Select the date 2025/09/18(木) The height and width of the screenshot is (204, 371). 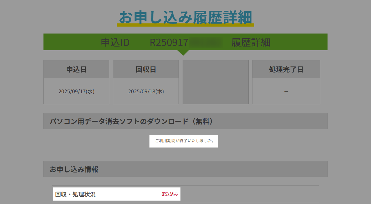[146, 91]
